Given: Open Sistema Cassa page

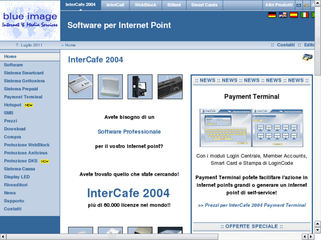Looking at the screenshot, I should coord(19,169).
